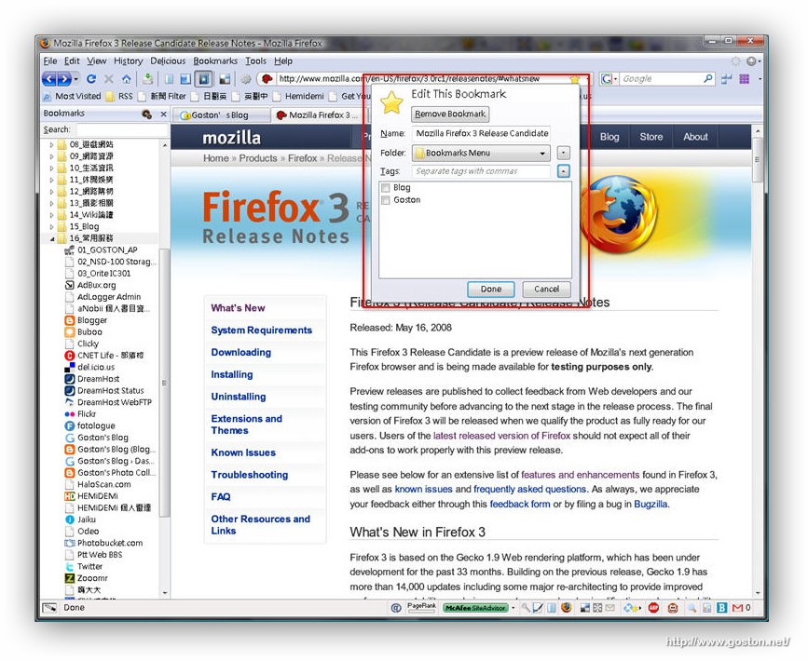This screenshot has width=808, height=661.
Task: Switch to Mozilla Firefox 3 tab
Action: click(x=318, y=115)
